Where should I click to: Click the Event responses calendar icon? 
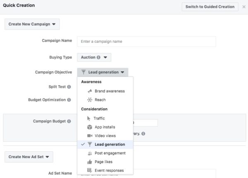click(90, 170)
